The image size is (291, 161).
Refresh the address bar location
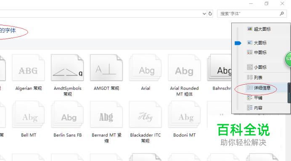tap(210, 13)
